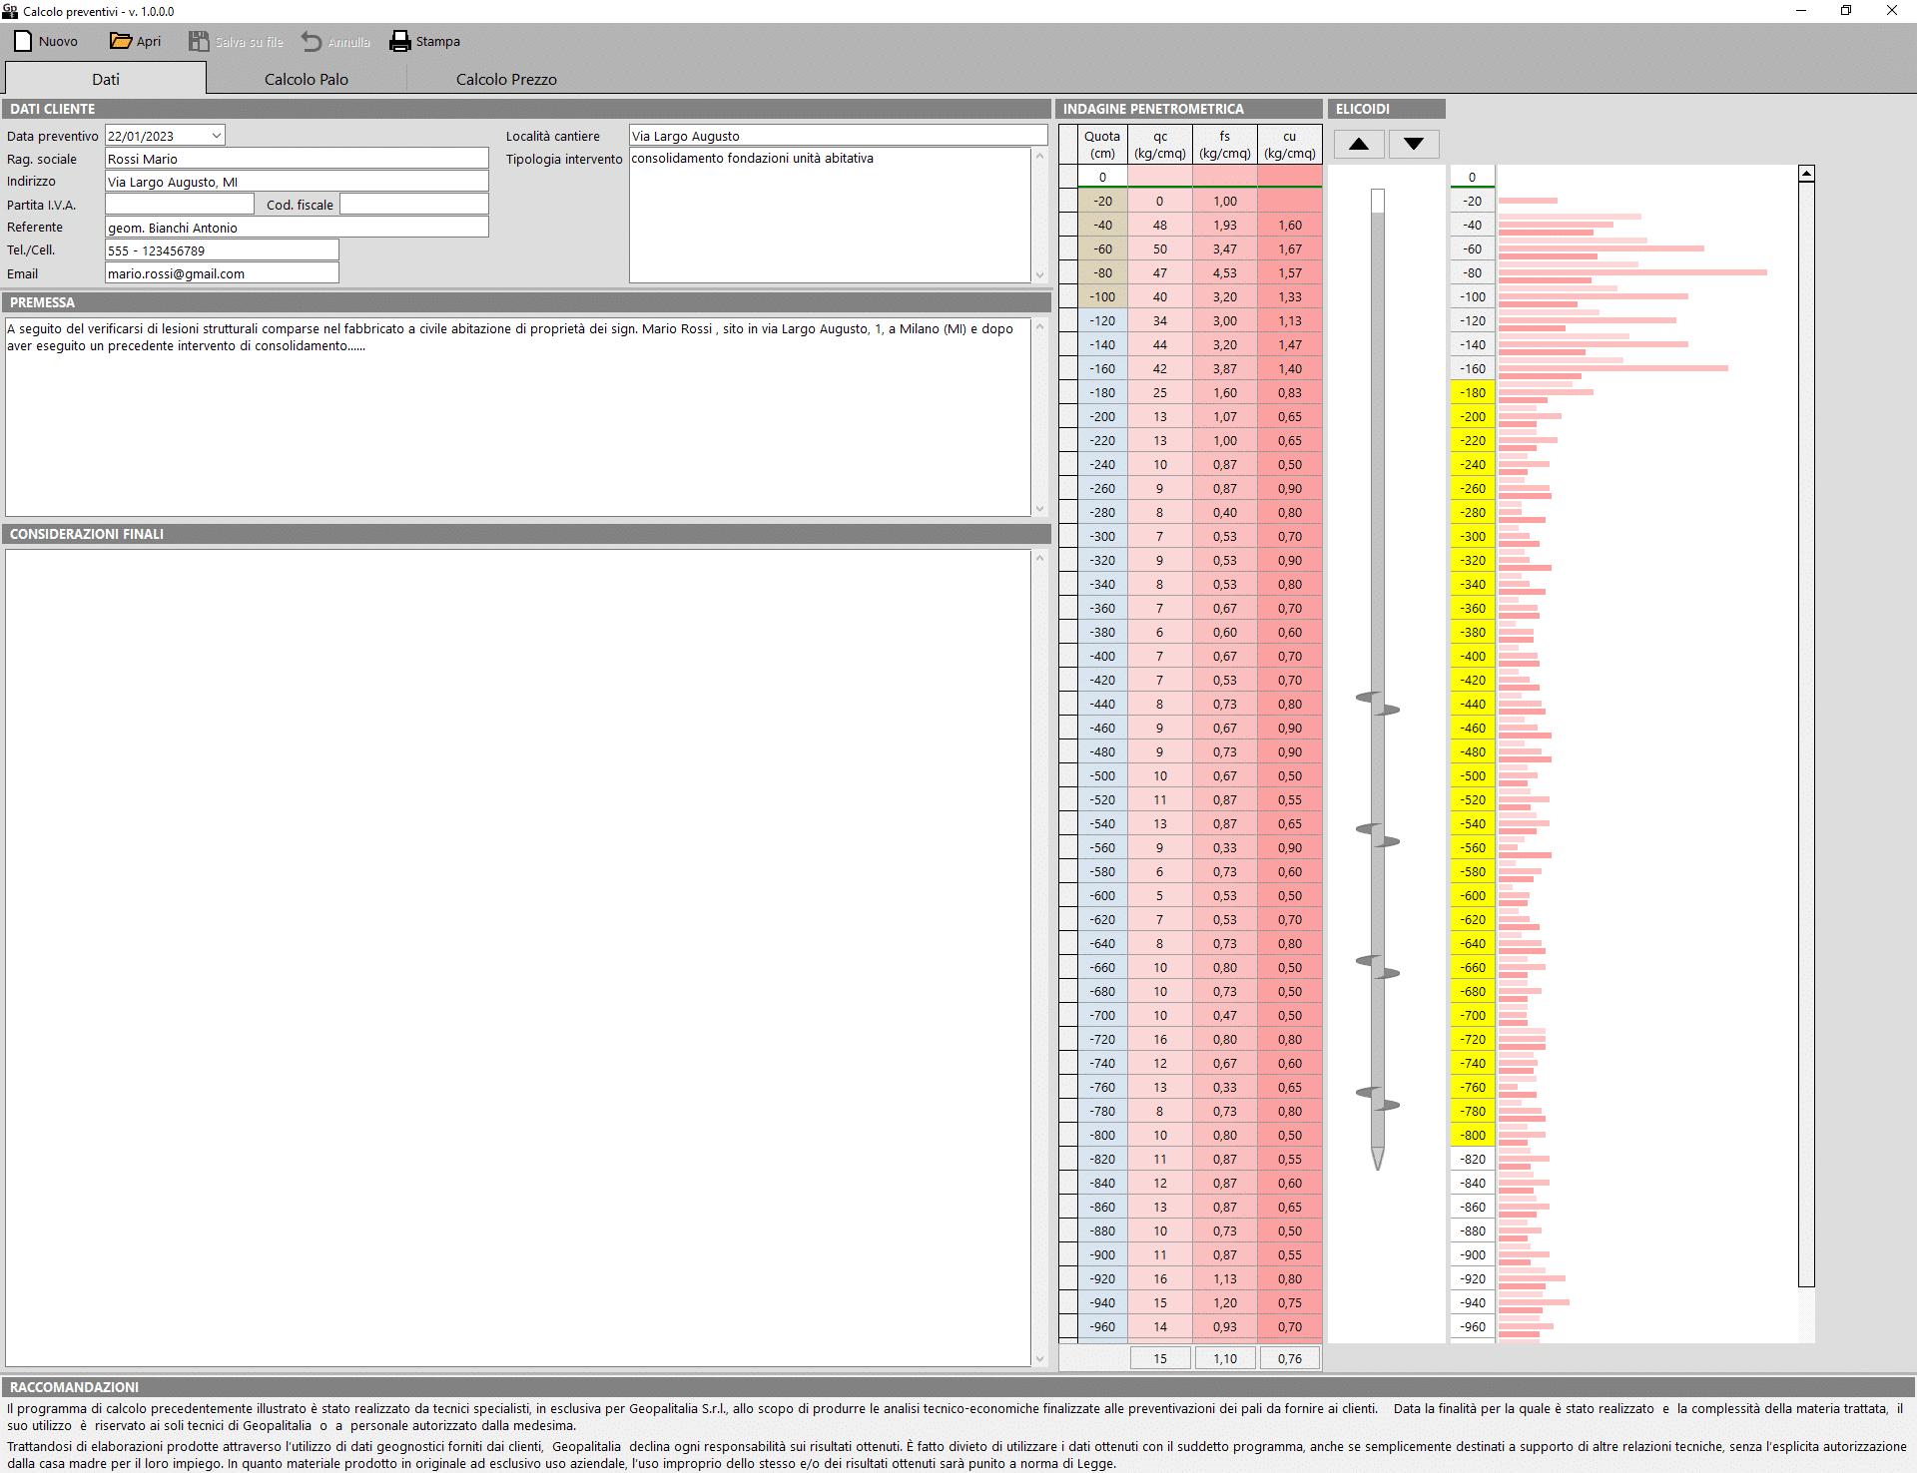Click the qc value 48 cell at -40
Viewport: 1917px width, 1473px height.
tap(1159, 225)
